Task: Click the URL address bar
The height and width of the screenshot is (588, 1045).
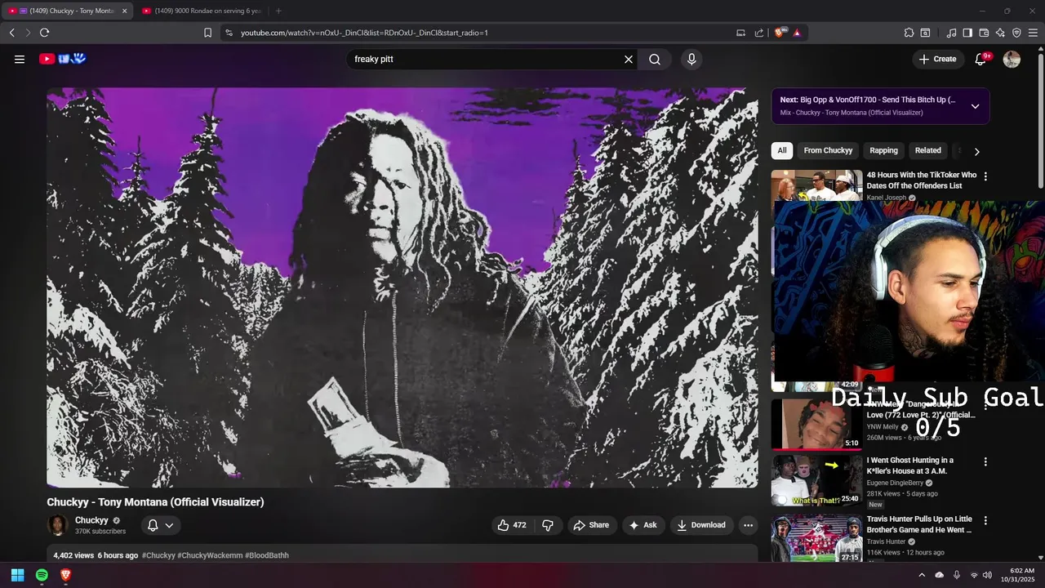Action: (482, 33)
